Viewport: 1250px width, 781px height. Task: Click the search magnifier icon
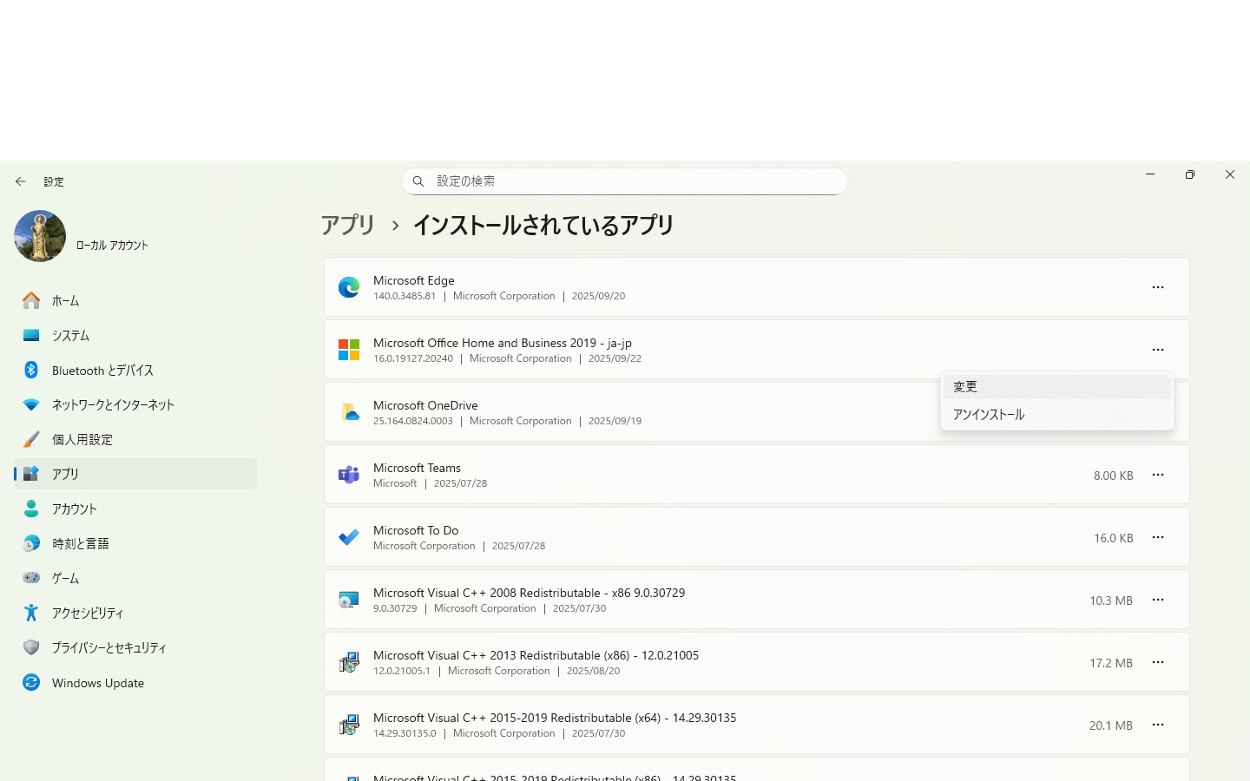[x=418, y=181]
